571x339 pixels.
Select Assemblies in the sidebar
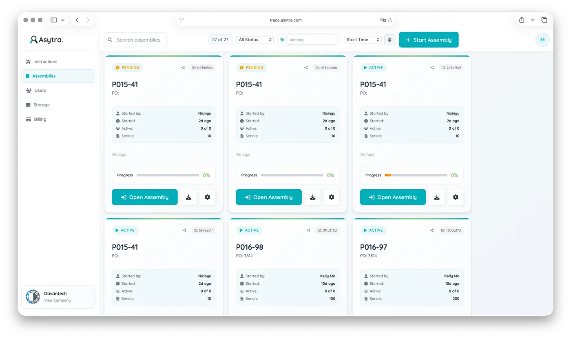[58, 76]
